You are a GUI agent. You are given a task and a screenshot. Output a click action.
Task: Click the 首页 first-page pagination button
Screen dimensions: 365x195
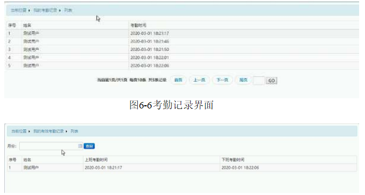coord(178,80)
